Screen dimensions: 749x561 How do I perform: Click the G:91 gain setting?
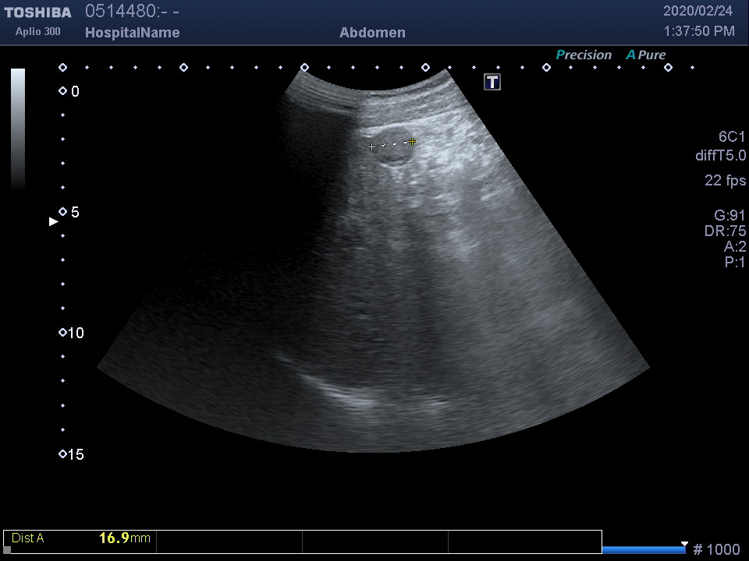pyautogui.click(x=729, y=216)
